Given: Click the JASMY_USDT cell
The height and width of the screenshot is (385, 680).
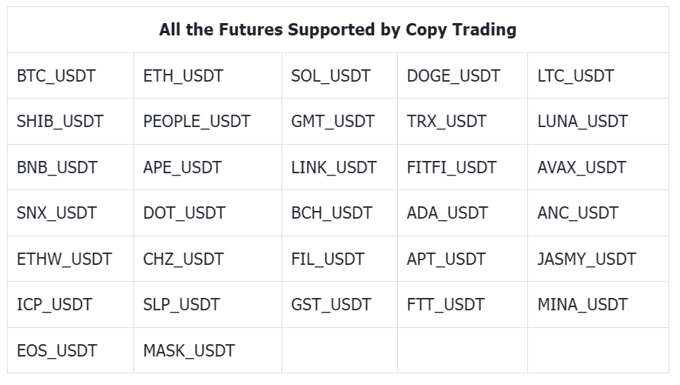Looking at the screenshot, I should click(586, 259).
